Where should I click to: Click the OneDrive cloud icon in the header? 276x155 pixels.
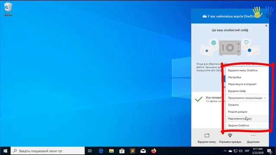[x=204, y=16]
